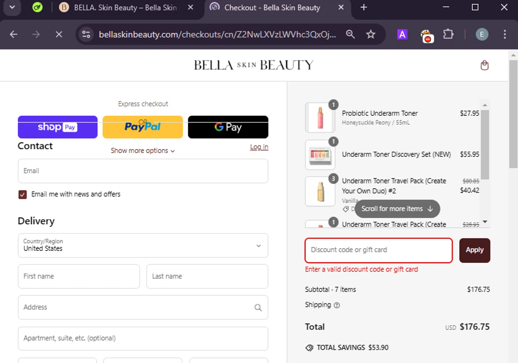Click the Total amount $176.75
518x363 pixels.
(x=474, y=327)
